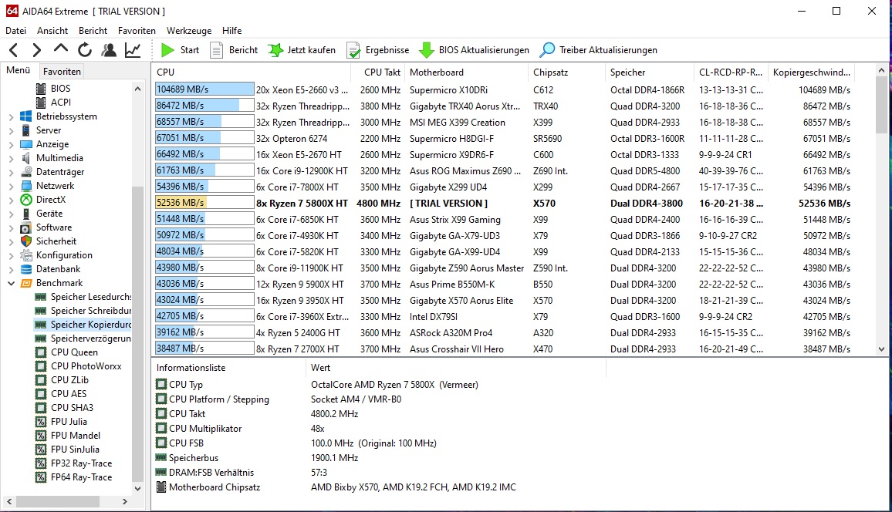Select BIOS chip icon in tree
This screenshot has height=512, width=892.
pos(41,89)
